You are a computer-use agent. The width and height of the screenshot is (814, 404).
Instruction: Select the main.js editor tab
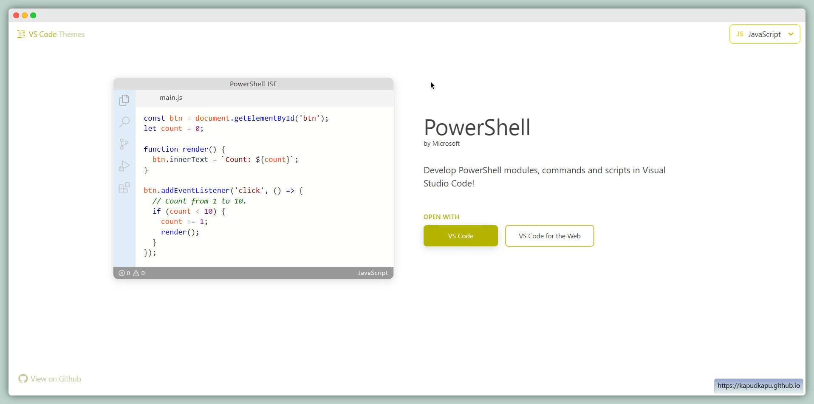click(171, 98)
